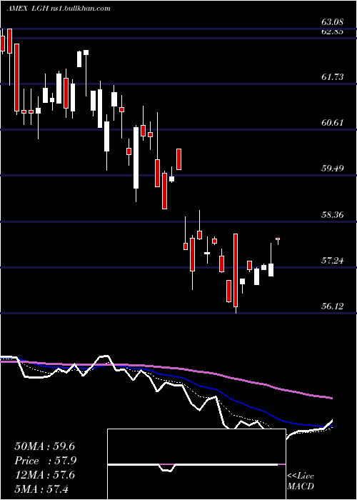Select the 63.08 price level label
357x500 pixels.
point(332,22)
